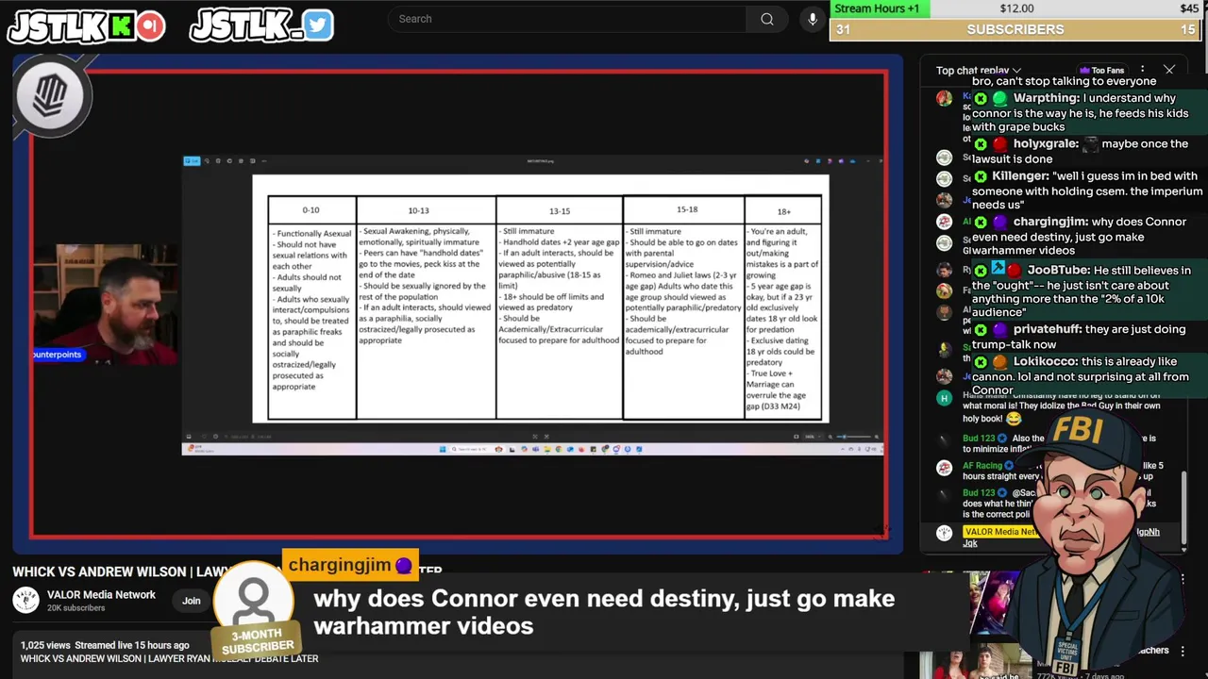Open chat three-dot options menu
Image resolution: width=1208 pixels, height=679 pixels.
click(1143, 71)
